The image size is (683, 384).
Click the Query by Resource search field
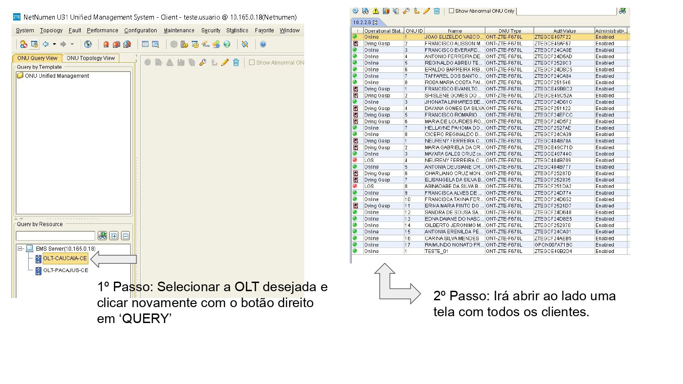[56, 236]
